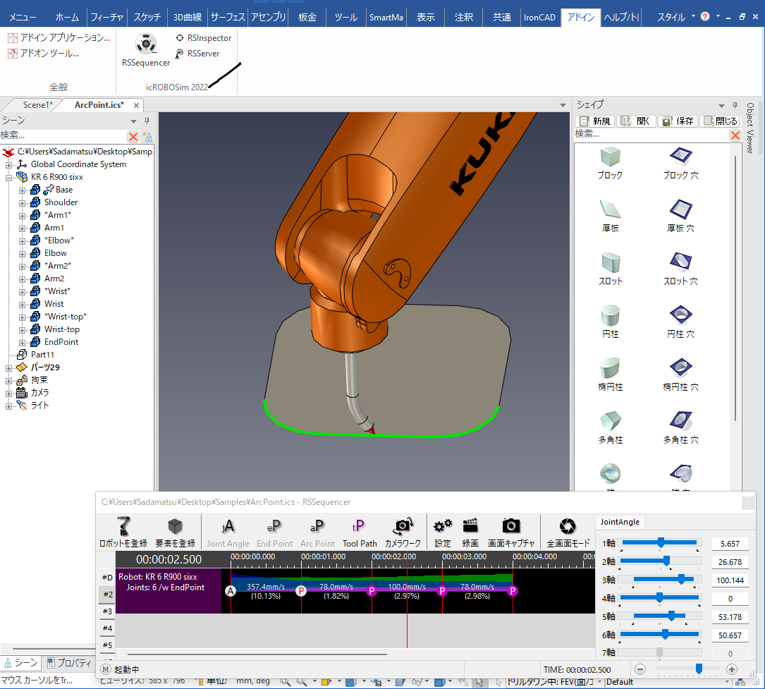Expand the カメラ tree node

9,393
